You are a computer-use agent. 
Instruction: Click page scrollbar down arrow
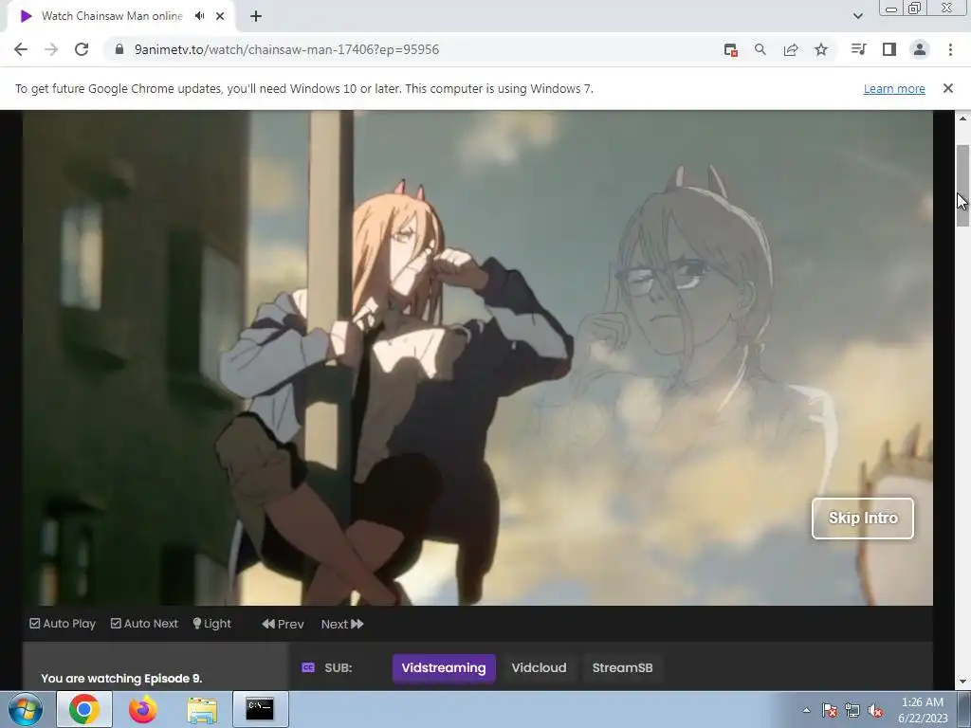tap(962, 682)
